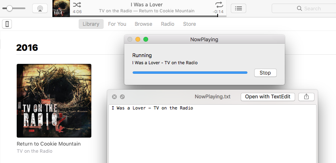Viewport: 336px width, 163px height.
Task: Click the Share icon in Quick Look
Action: pos(306,97)
